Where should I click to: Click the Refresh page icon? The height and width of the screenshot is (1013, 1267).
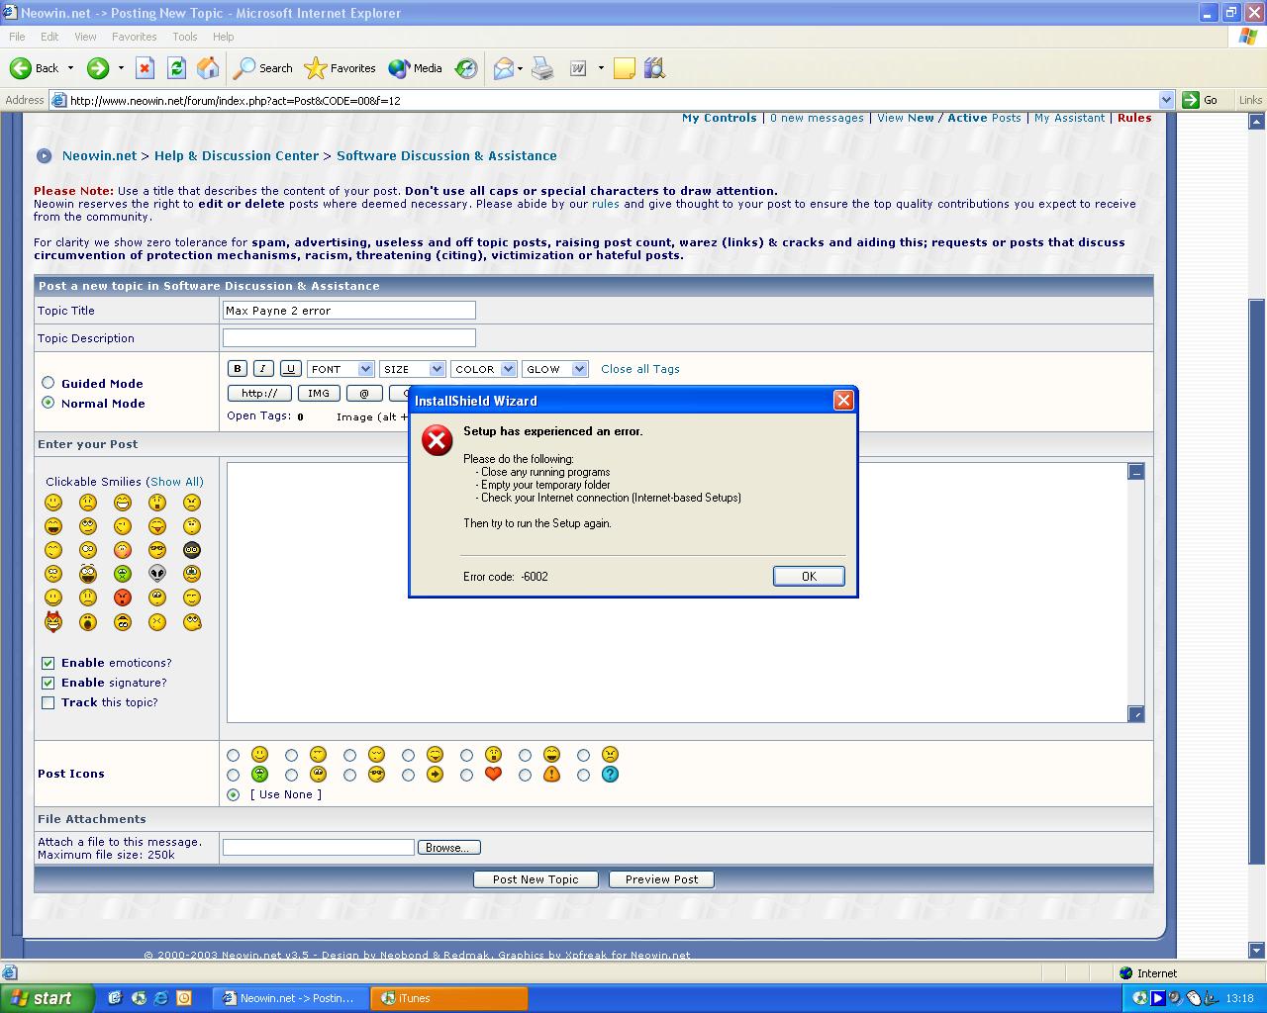pos(176,68)
